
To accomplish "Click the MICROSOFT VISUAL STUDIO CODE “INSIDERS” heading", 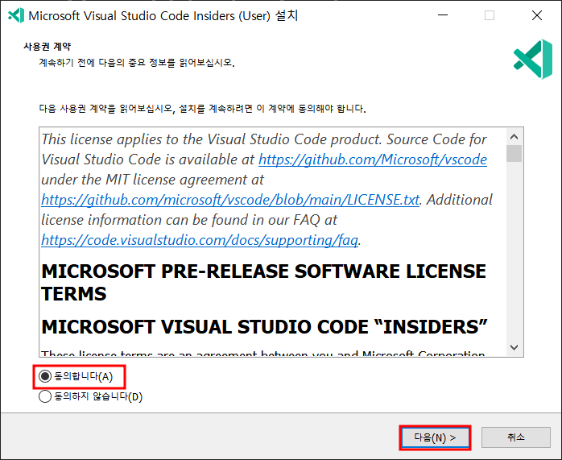I will 265,326.
